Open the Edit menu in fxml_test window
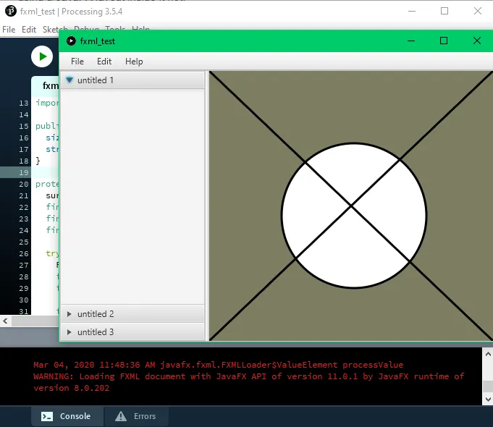The height and width of the screenshot is (427, 493). tap(104, 62)
